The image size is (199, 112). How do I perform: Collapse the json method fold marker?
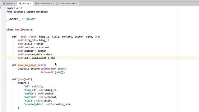(6, 79)
